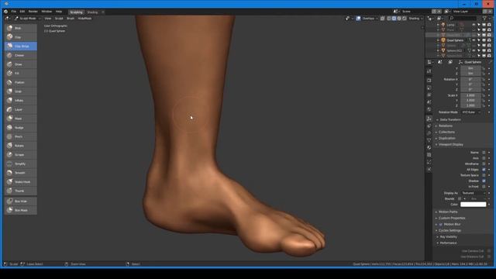
Task: Toggle the Motion Blur checkbox
Action: tap(441, 224)
